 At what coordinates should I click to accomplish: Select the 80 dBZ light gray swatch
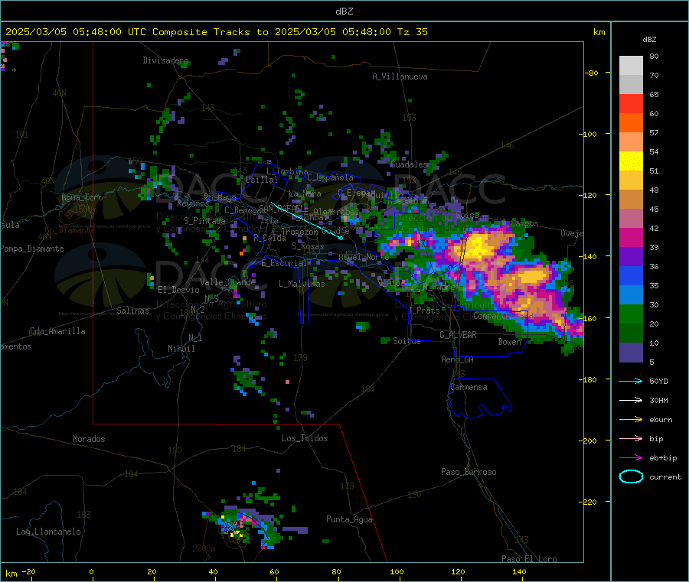pyautogui.click(x=631, y=66)
